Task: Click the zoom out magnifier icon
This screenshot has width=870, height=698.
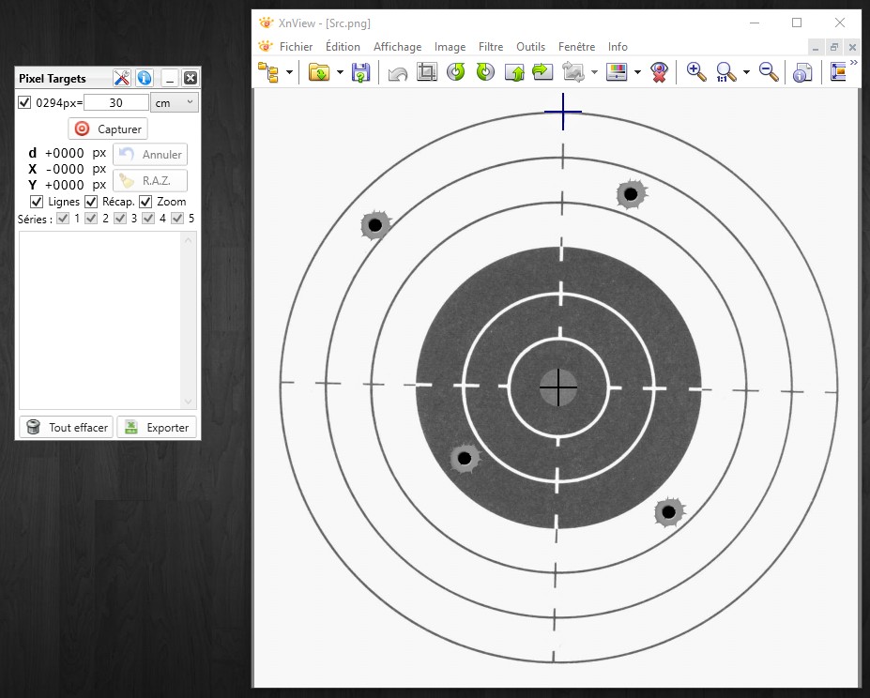Action: point(769,72)
